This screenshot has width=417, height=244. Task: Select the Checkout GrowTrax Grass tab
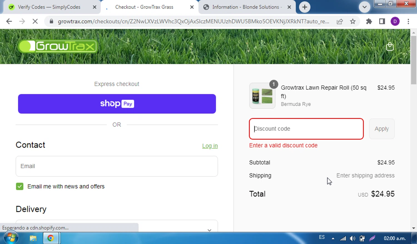point(144,7)
